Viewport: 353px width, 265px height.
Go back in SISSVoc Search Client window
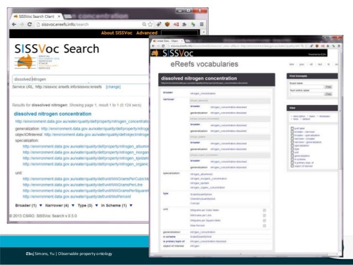click(x=14, y=24)
